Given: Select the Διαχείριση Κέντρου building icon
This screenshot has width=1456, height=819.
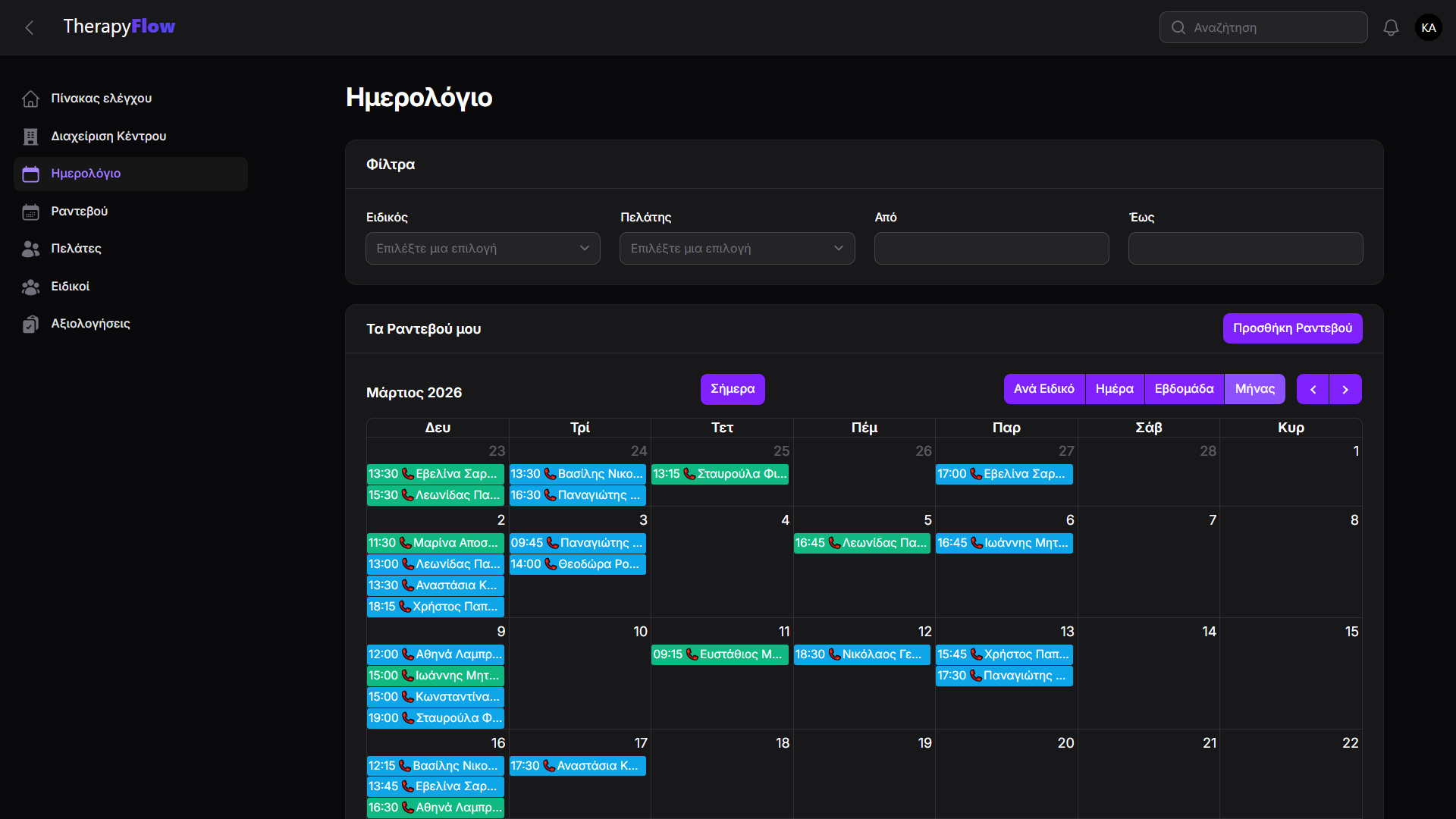Looking at the screenshot, I should coord(30,136).
